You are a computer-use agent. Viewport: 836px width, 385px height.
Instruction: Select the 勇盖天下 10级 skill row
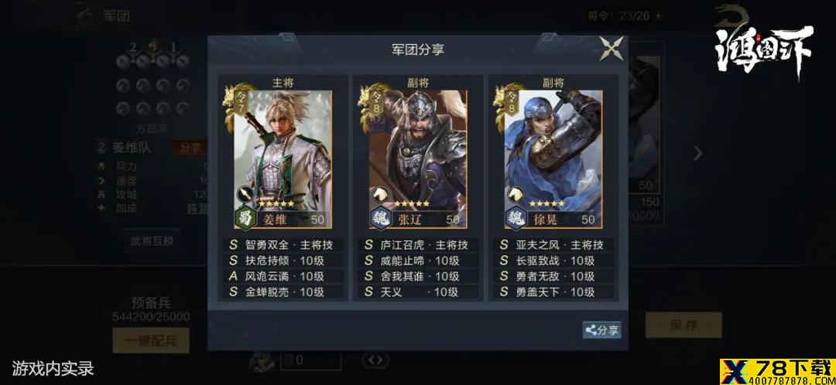point(553,291)
